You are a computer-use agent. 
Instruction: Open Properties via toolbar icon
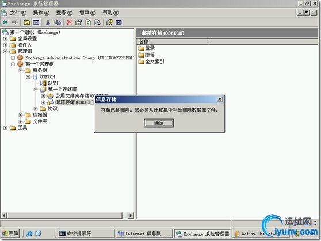pos(79,22)
